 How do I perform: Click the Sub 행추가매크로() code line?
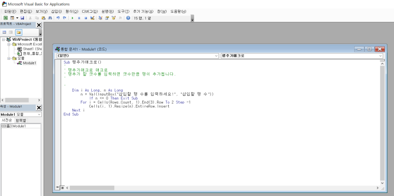(x=83, y=62)
